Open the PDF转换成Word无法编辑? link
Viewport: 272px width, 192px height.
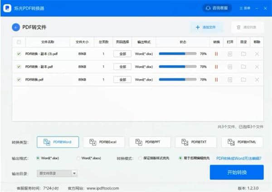click(239, 158)
